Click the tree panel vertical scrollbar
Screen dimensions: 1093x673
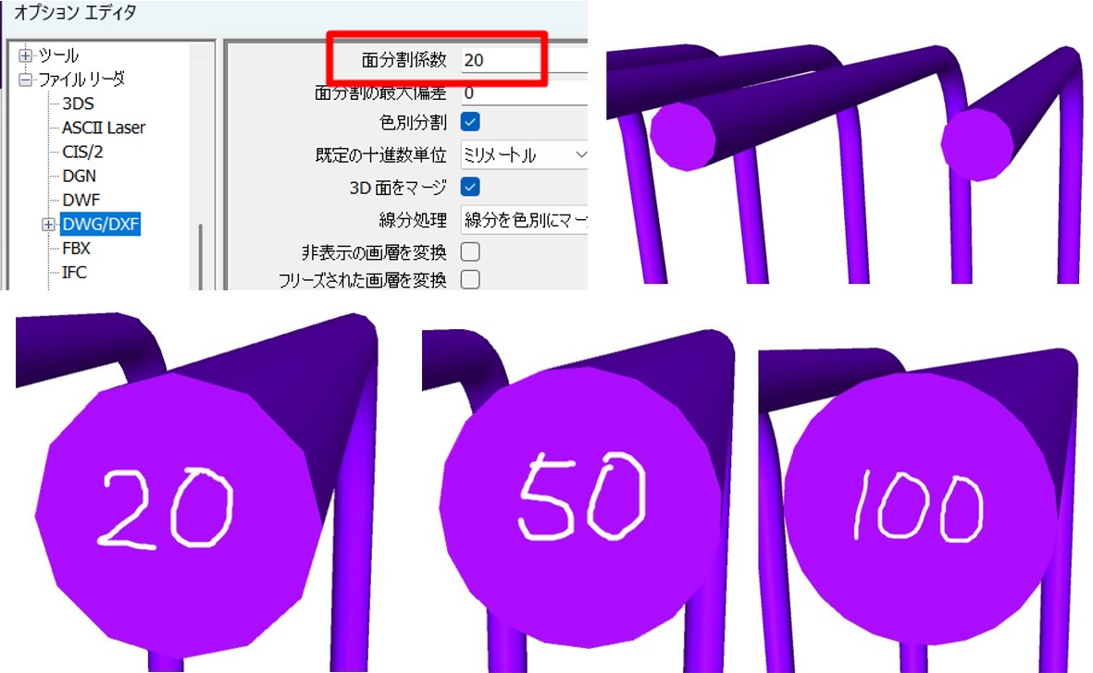tap(200, 254)
